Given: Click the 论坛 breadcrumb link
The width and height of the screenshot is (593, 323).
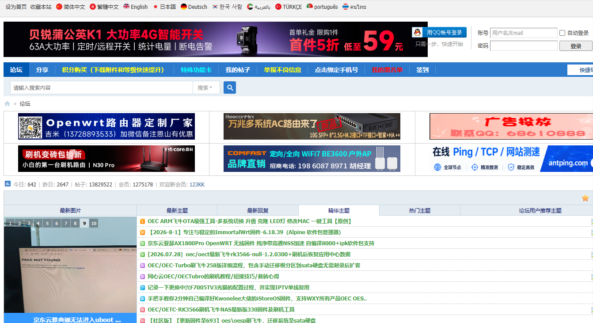Looking at the screenshot, I should pos(25,103).
